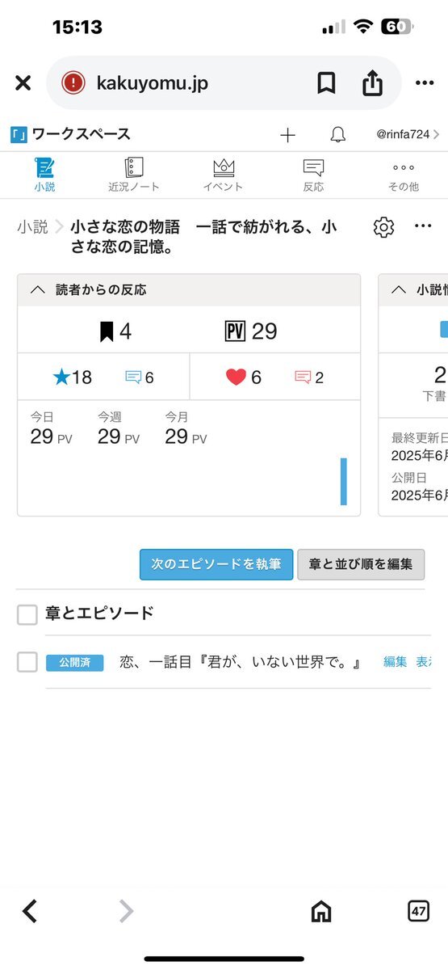This screenshot has width=448, height=970.
Task: Open the novel settings gear icon
Action: tap(383, 227)
